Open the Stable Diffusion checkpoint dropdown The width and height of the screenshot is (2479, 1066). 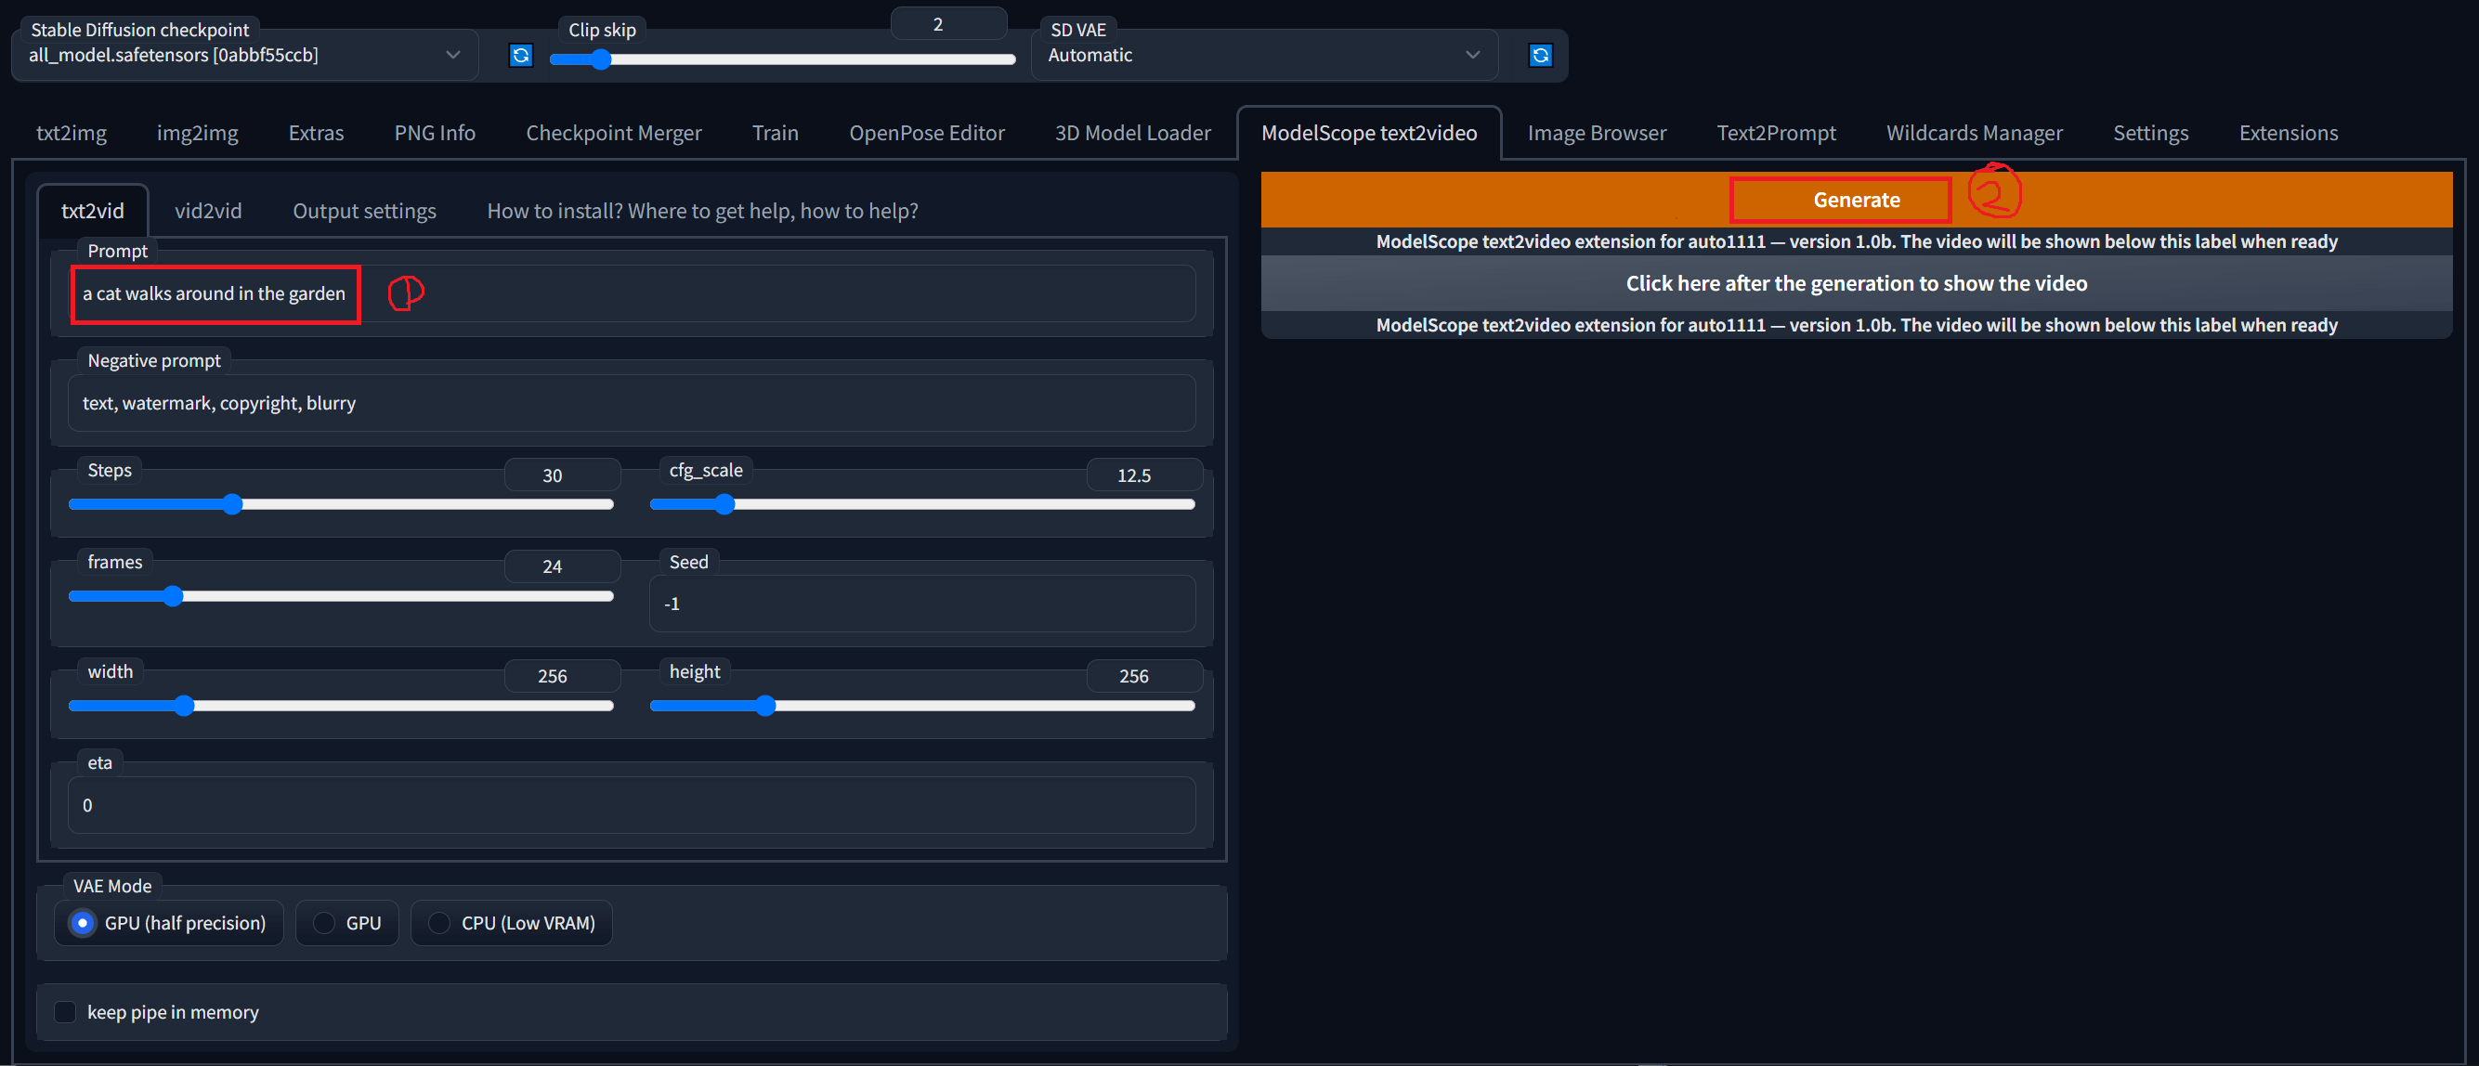pyautogui.click(x=244, y=55)
